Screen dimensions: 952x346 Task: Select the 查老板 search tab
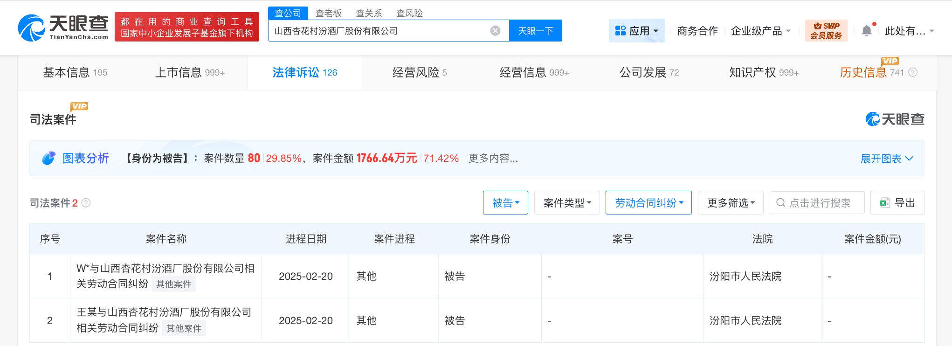click(x=328, y=13)
